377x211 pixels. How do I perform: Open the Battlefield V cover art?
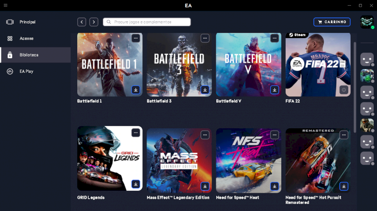(249, 64)
